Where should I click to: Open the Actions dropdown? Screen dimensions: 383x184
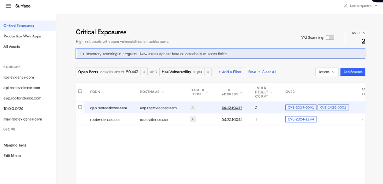pyautogui.click(x=327, y=72)
